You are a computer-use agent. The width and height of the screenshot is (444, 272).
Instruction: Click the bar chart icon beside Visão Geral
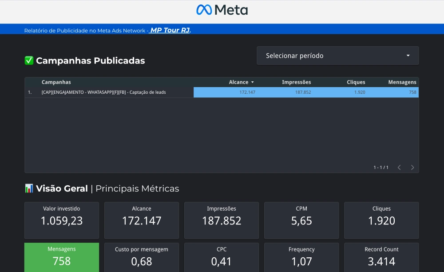click(29, 188)
